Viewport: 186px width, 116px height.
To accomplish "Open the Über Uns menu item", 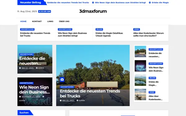I will pos(64,21).
